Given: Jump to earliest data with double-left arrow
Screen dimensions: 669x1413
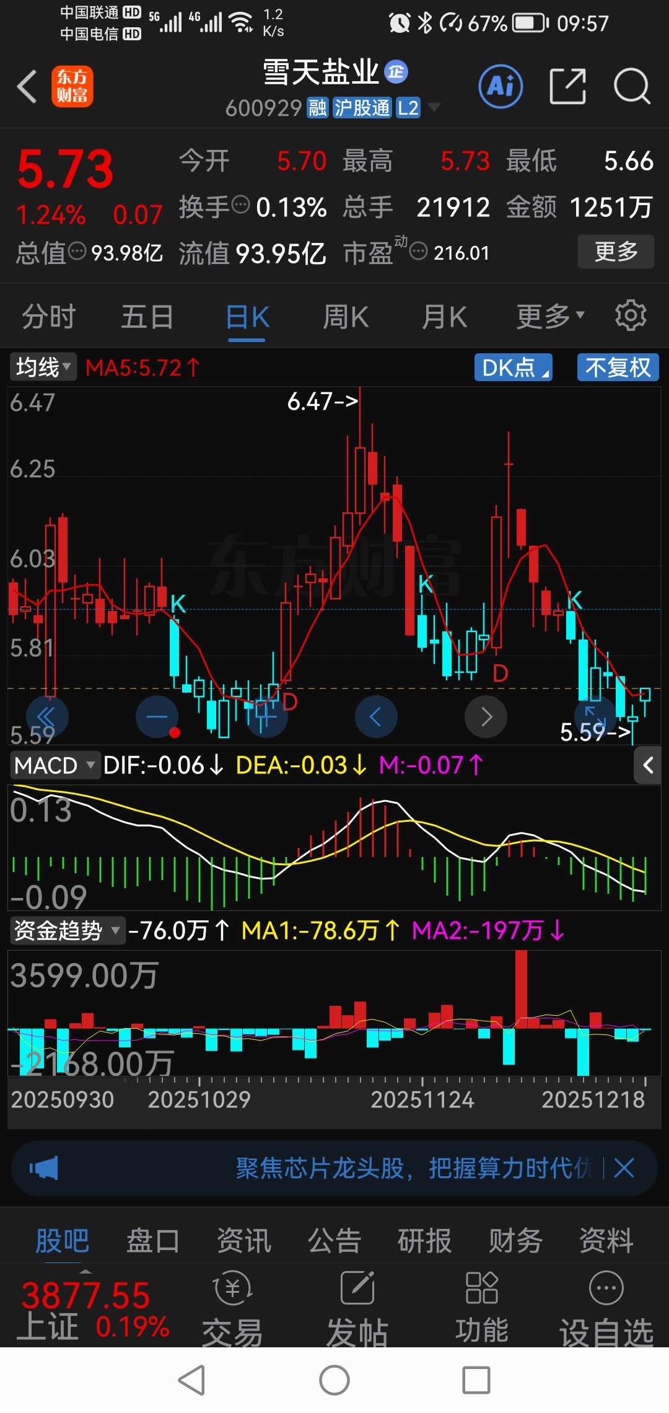Looking at the screenshot, I should coord(47,716).
